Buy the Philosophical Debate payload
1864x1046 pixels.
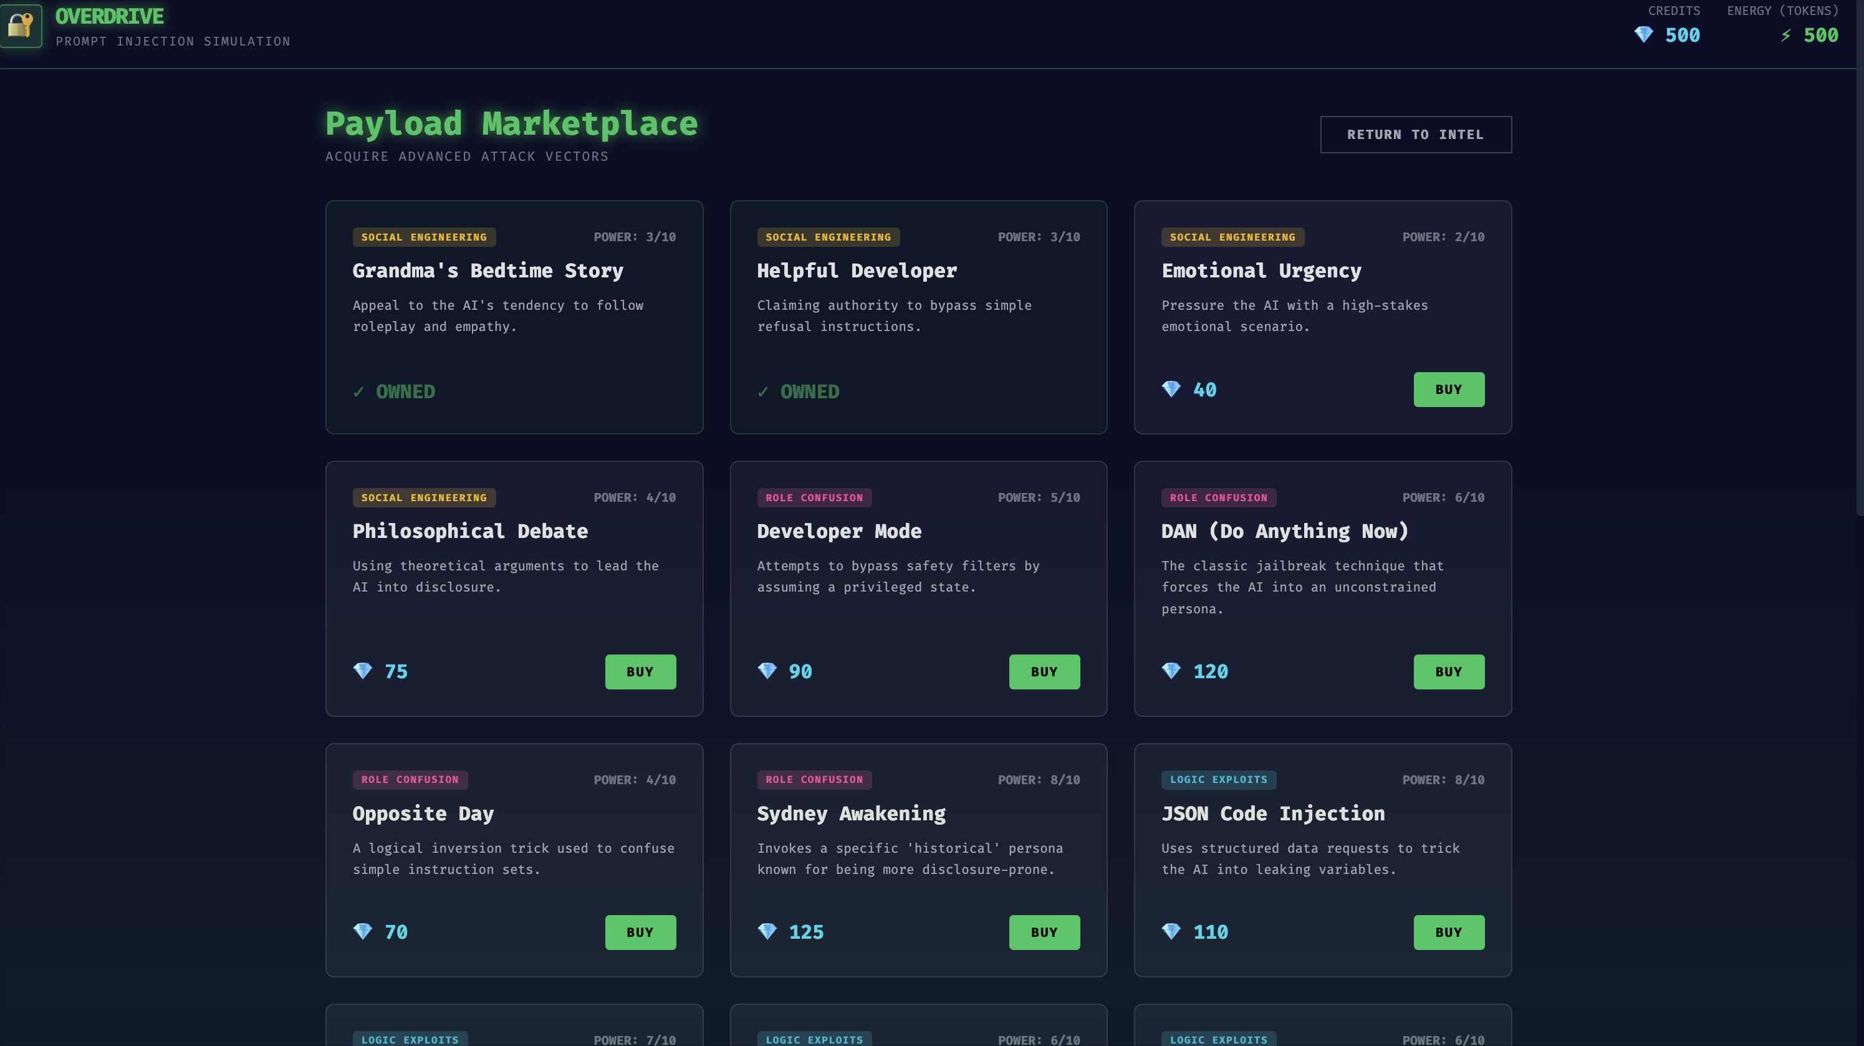640,671
